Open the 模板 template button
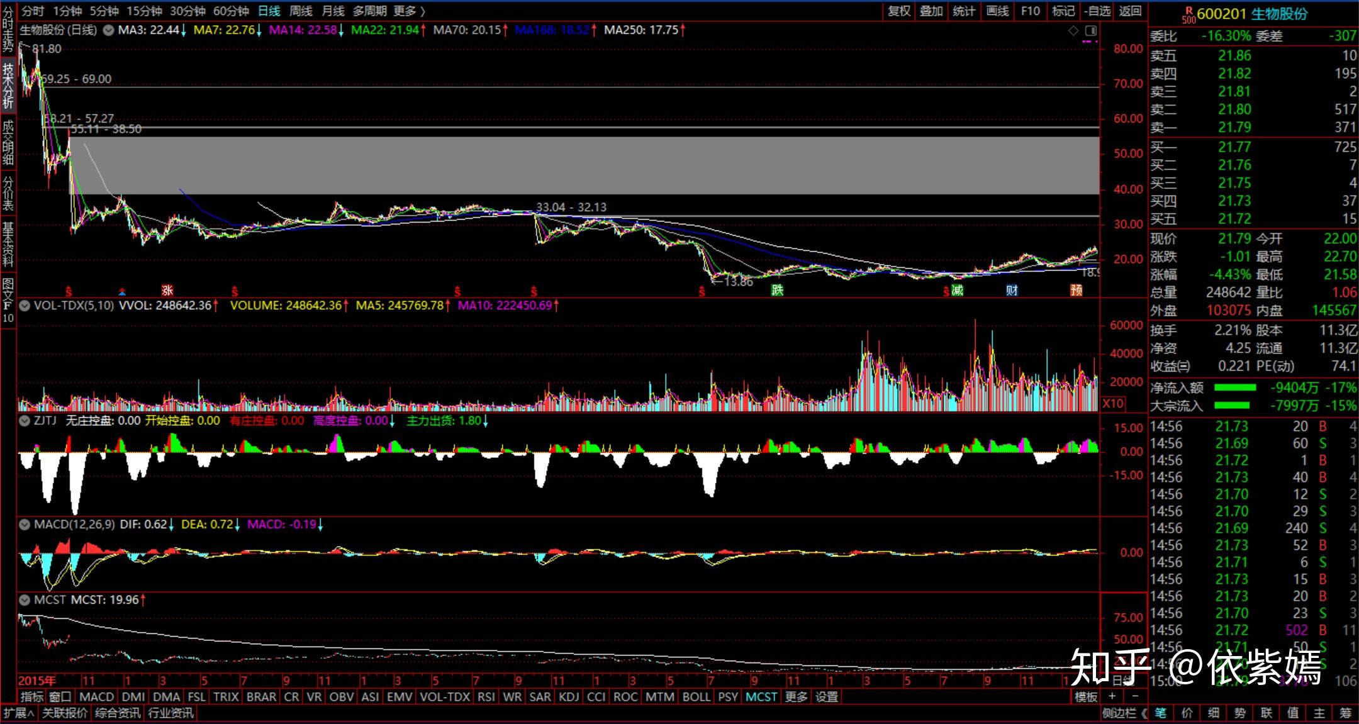The image size is (1359, 724). pos(1086,696)
